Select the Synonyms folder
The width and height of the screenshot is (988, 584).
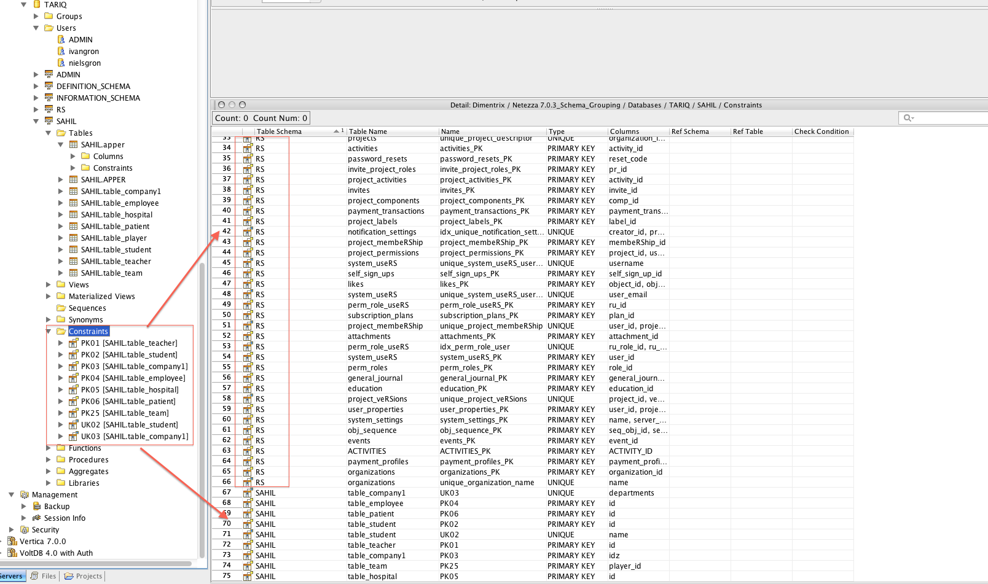click(x=86, y=319)
